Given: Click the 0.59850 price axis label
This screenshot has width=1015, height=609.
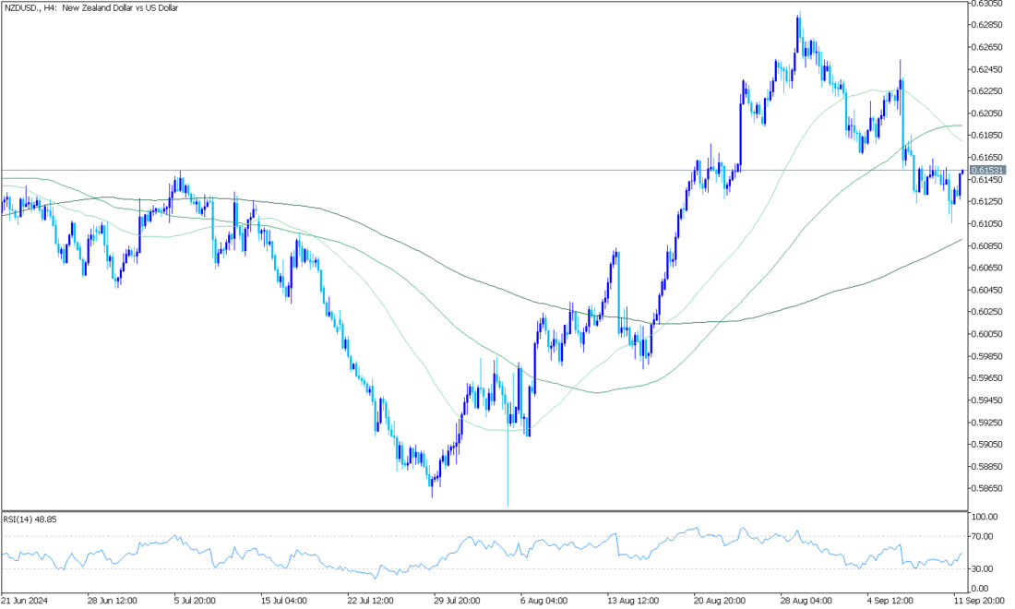Looking at the screenshot, I should coord(987,356).
